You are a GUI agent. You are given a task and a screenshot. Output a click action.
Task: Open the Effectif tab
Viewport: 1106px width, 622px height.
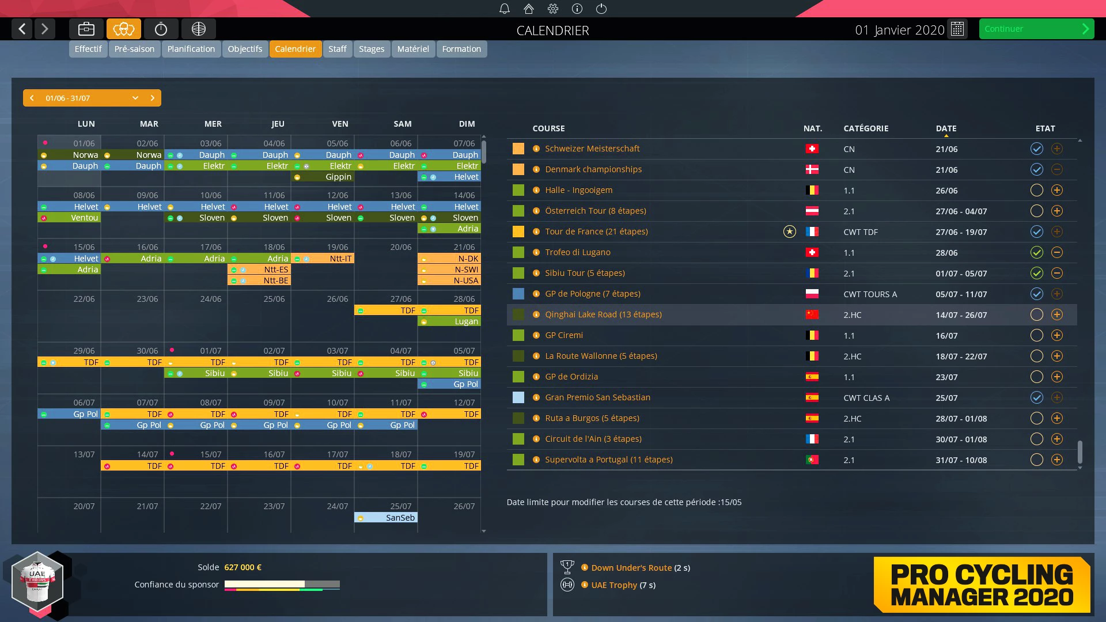pos(88,49)
